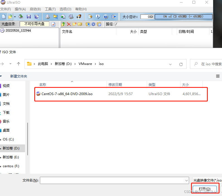
Task: Open the 帮助(H) menu
Action: coord(81,9)
